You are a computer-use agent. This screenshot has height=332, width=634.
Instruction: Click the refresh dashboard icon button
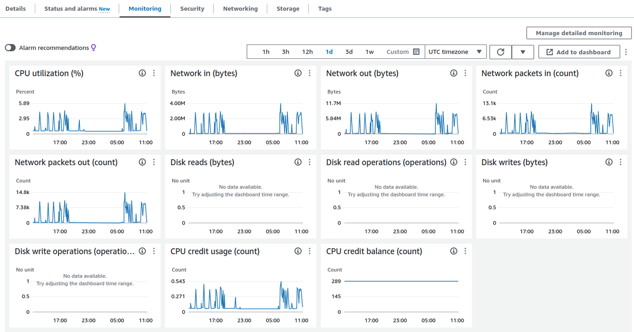500,52
